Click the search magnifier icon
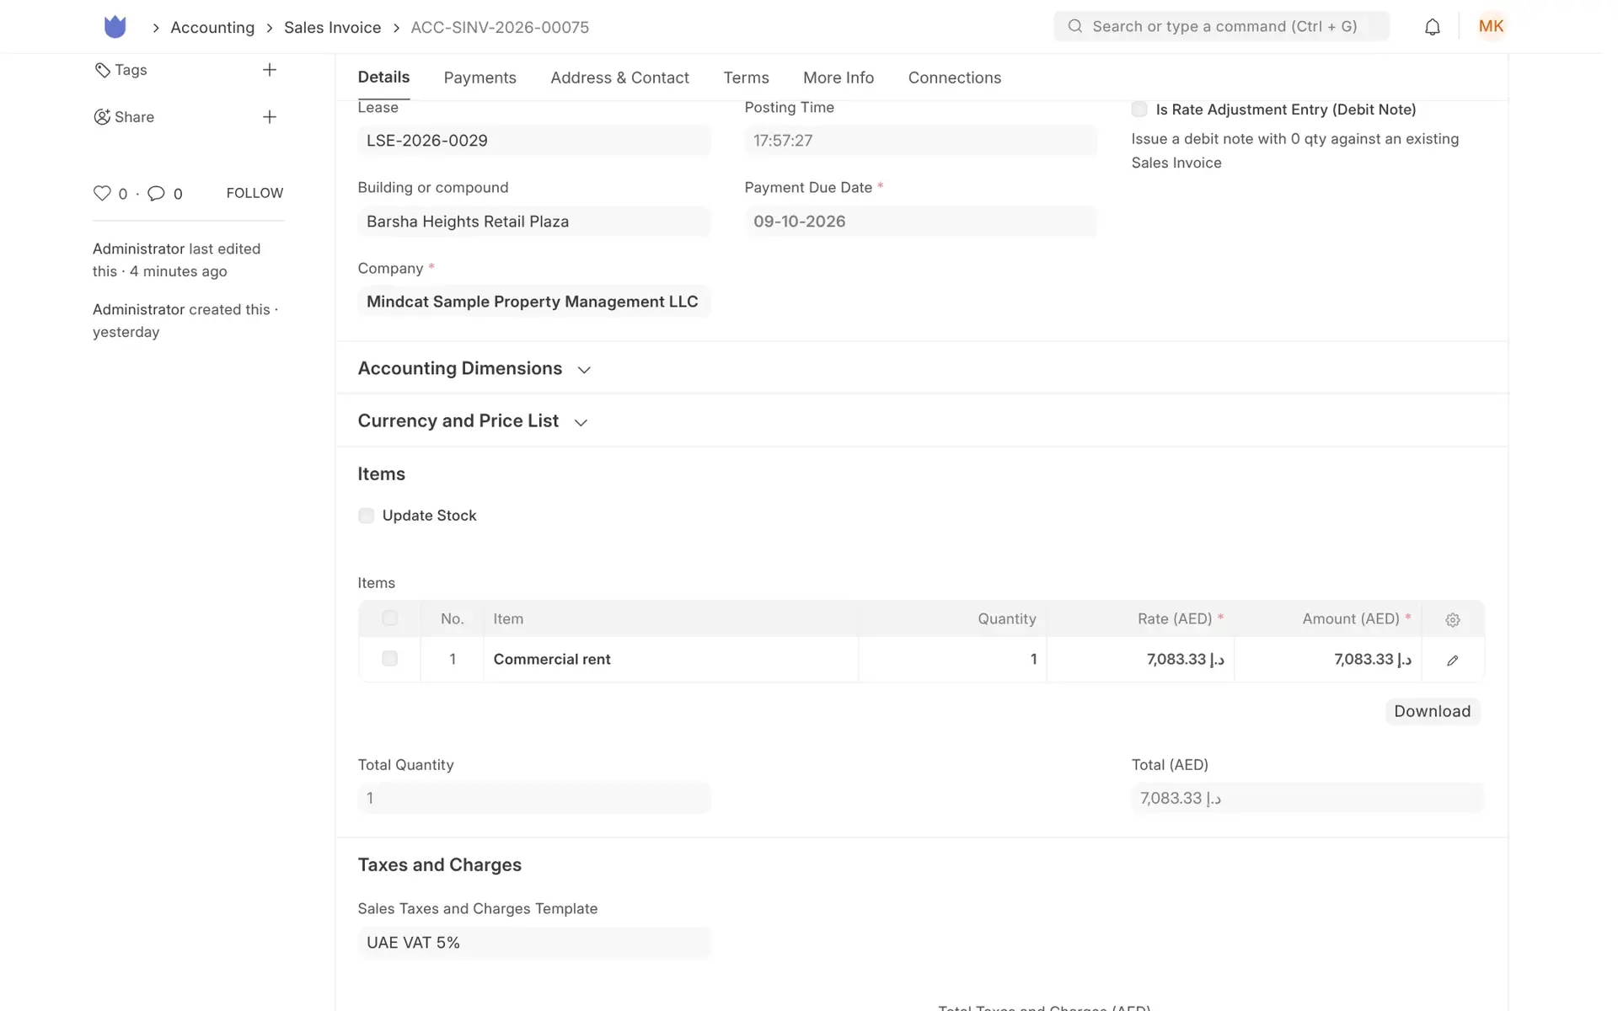 pos(1074,26)
